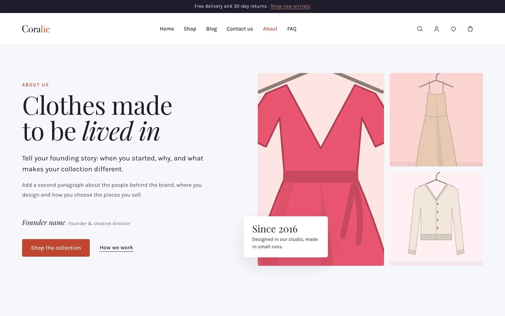
Task: Follow the How we work link
Action: [116, 248]
